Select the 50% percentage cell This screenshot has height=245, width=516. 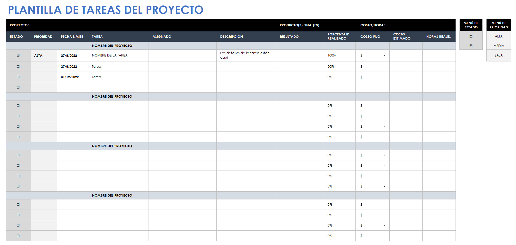click(340, 67)
